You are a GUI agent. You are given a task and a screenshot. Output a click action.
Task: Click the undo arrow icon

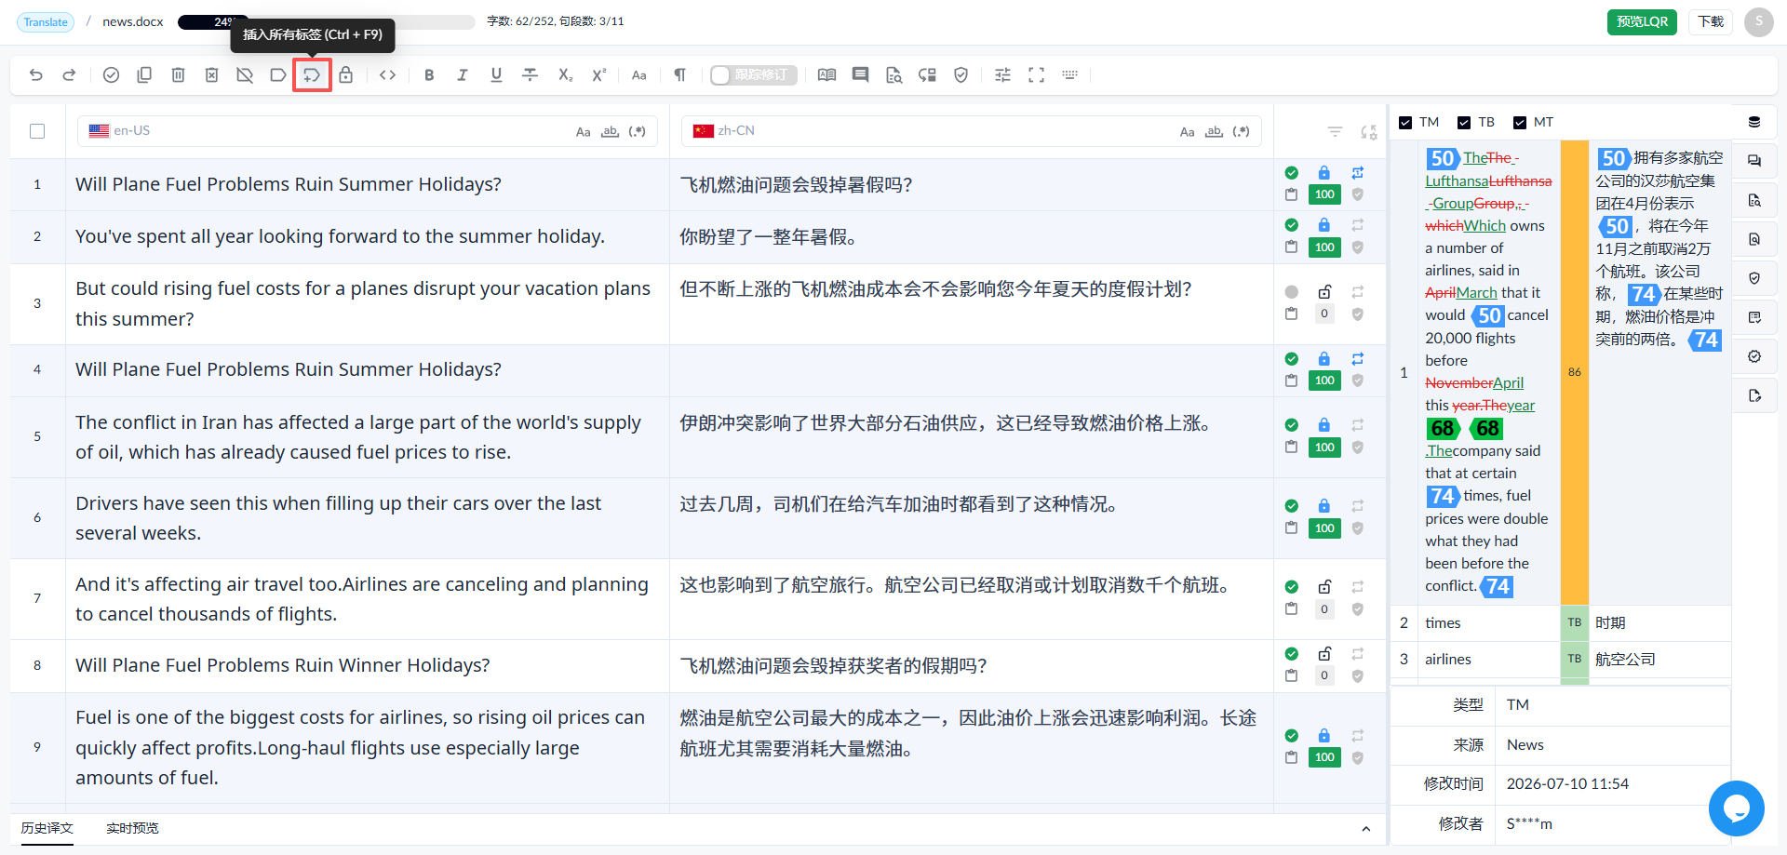click(x=35, y=75)
